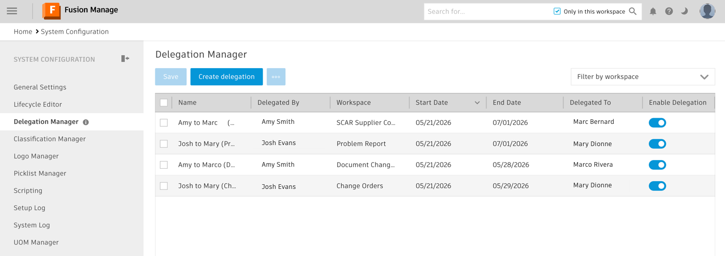Disable delegation for Problem Report row
725x256 pixels.
[657, 144]
